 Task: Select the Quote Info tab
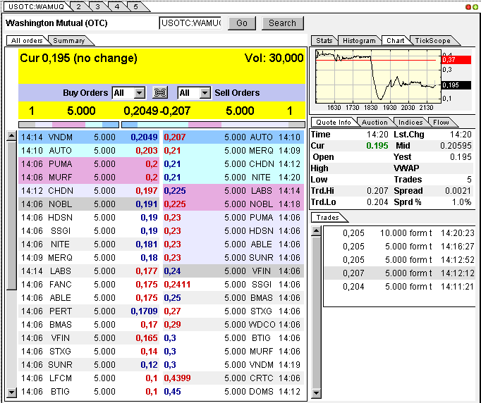tap(333, 123)
